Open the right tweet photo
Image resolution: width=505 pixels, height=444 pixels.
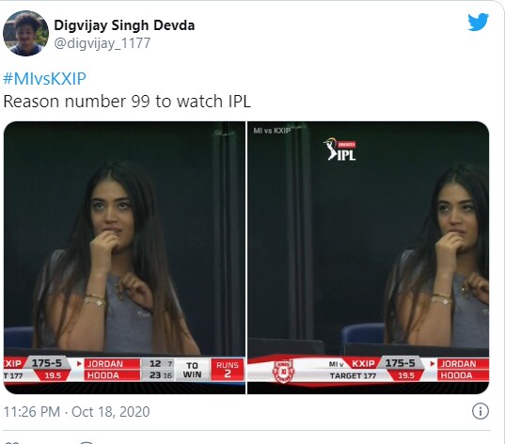coord(368,258)
